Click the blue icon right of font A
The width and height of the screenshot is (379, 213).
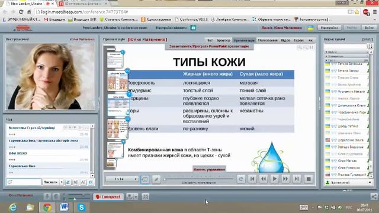91,182
